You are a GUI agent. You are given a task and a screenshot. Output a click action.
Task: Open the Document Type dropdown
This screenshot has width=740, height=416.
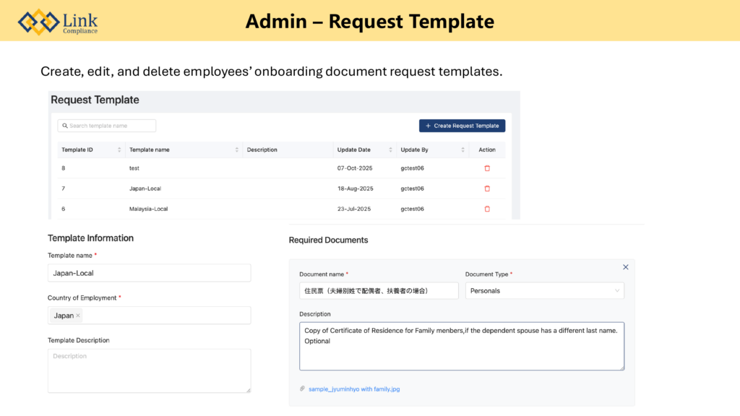pos(544,290)
